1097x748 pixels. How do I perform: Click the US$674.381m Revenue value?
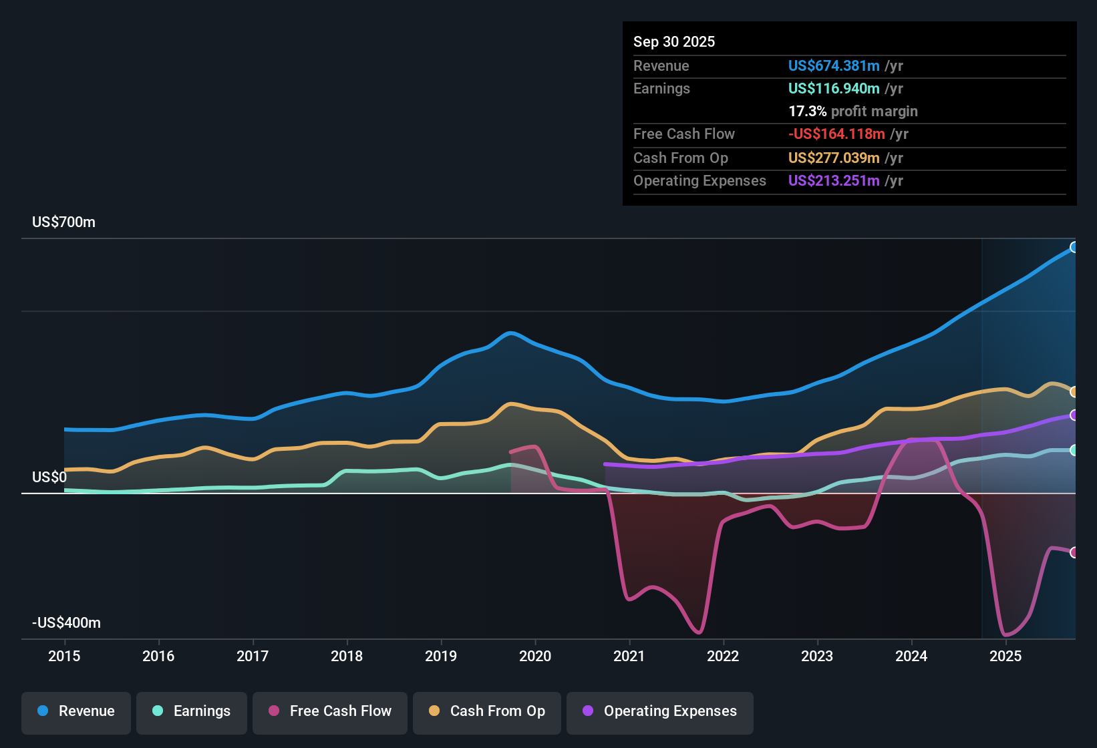[834, 66]
